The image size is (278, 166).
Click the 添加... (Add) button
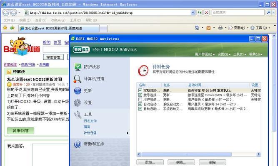click(x=150, y=162)
